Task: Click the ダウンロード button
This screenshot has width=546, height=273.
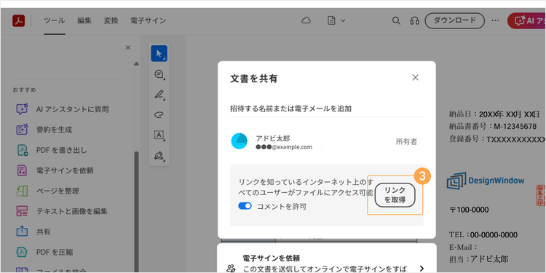Action: pos(454,20)
